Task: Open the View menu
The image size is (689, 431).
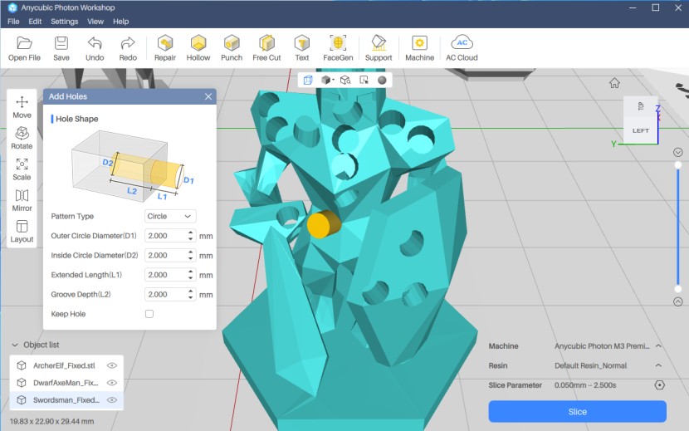Action: 95,22
